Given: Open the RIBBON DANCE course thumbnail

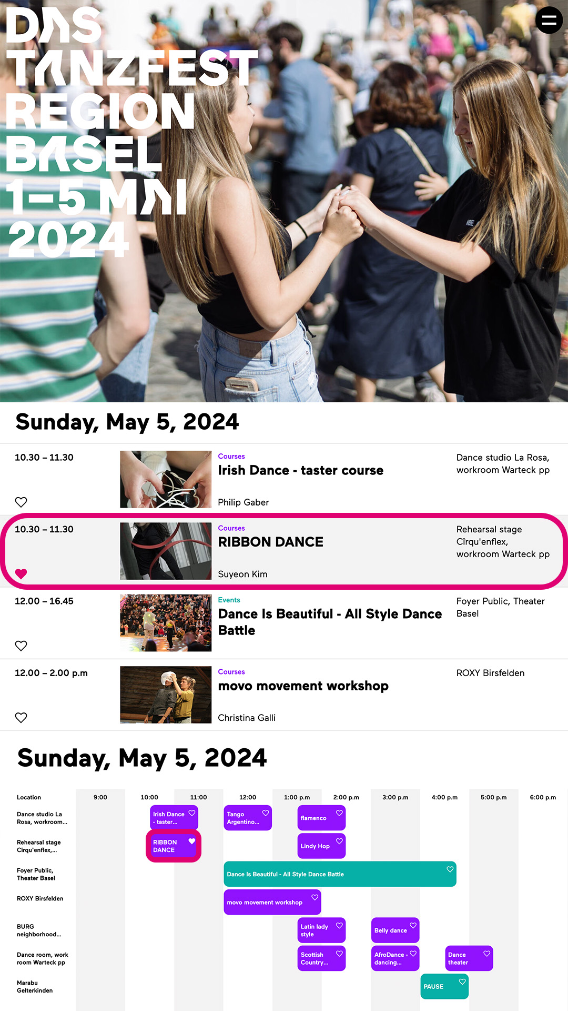Looking at the screenshot, I should pyautogui.click(x=166, y=551).
